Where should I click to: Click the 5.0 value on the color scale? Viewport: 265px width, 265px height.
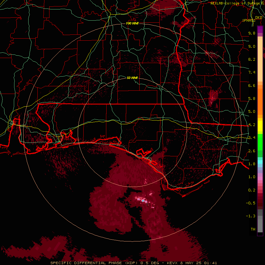252,112
